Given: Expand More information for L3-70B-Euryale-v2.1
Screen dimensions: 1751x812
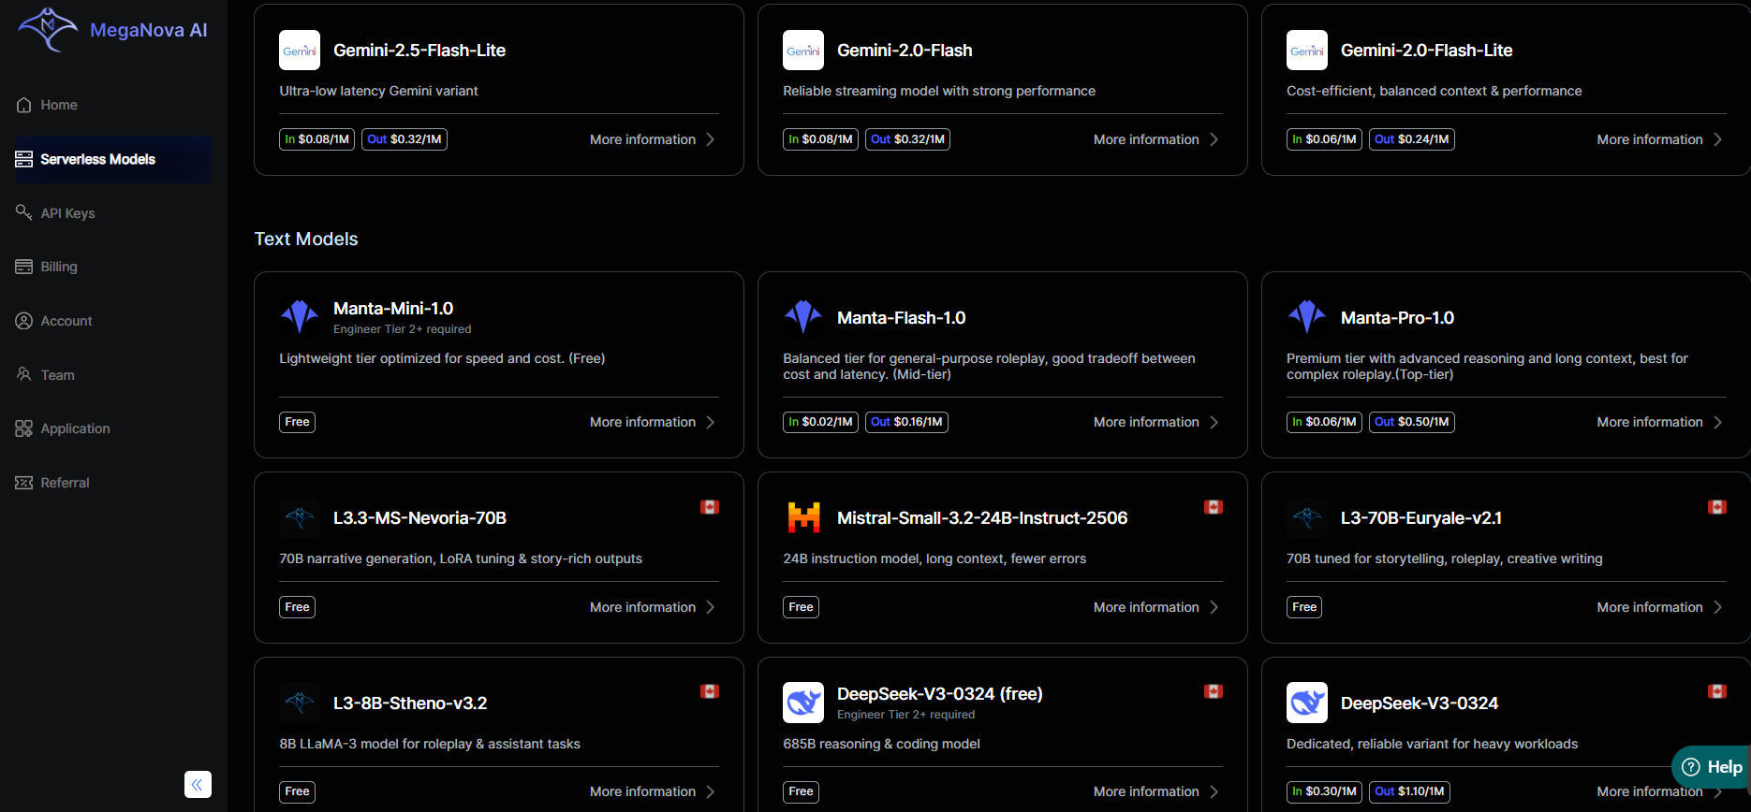Looking at the screenshot, I should point(1658,607).
